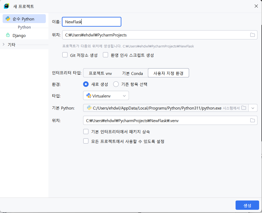262x213 pixels.
Task: Select 순수 Python project type
Action: tap(24, 19)
